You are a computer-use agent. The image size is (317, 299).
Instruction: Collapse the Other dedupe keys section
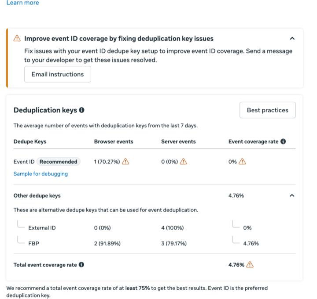point(292,195)
